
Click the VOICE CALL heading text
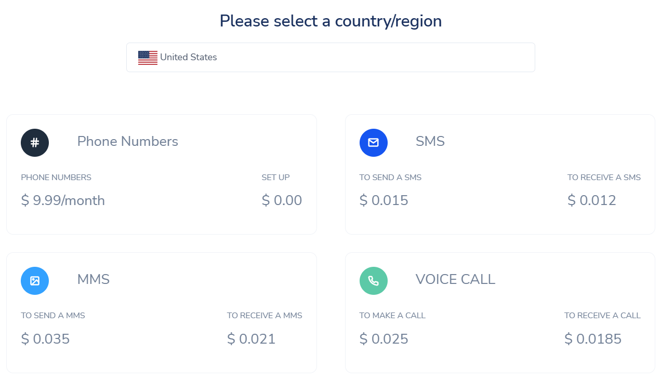455,279
